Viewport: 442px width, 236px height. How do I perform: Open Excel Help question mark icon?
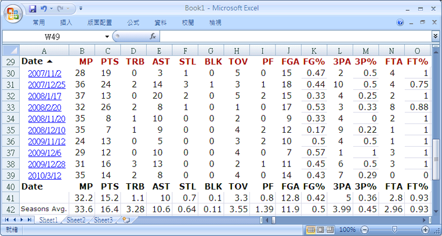[x=400, y=23]
